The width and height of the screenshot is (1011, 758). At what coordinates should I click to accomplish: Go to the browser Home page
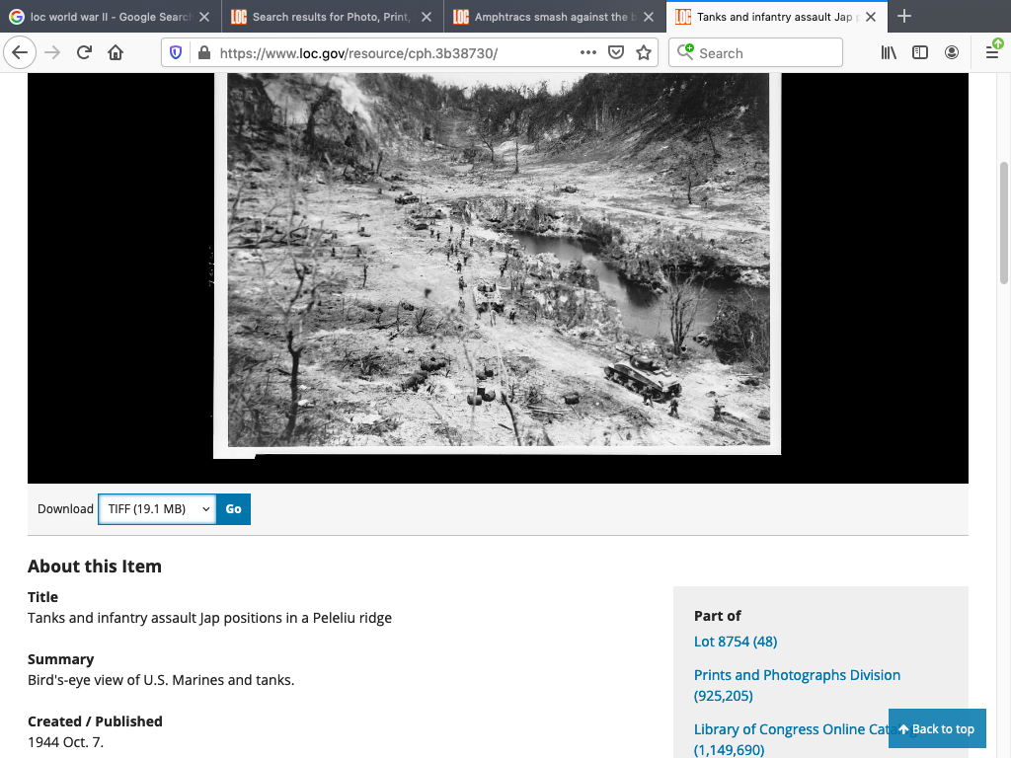pyautogui.click(x=116, y=53)
